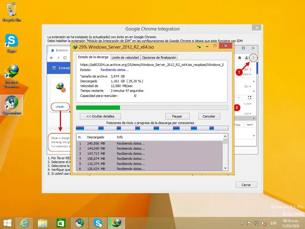This screenshot has width=305, height=229.
Task: Click the muted volume tray icon
Action: (264, 223)
